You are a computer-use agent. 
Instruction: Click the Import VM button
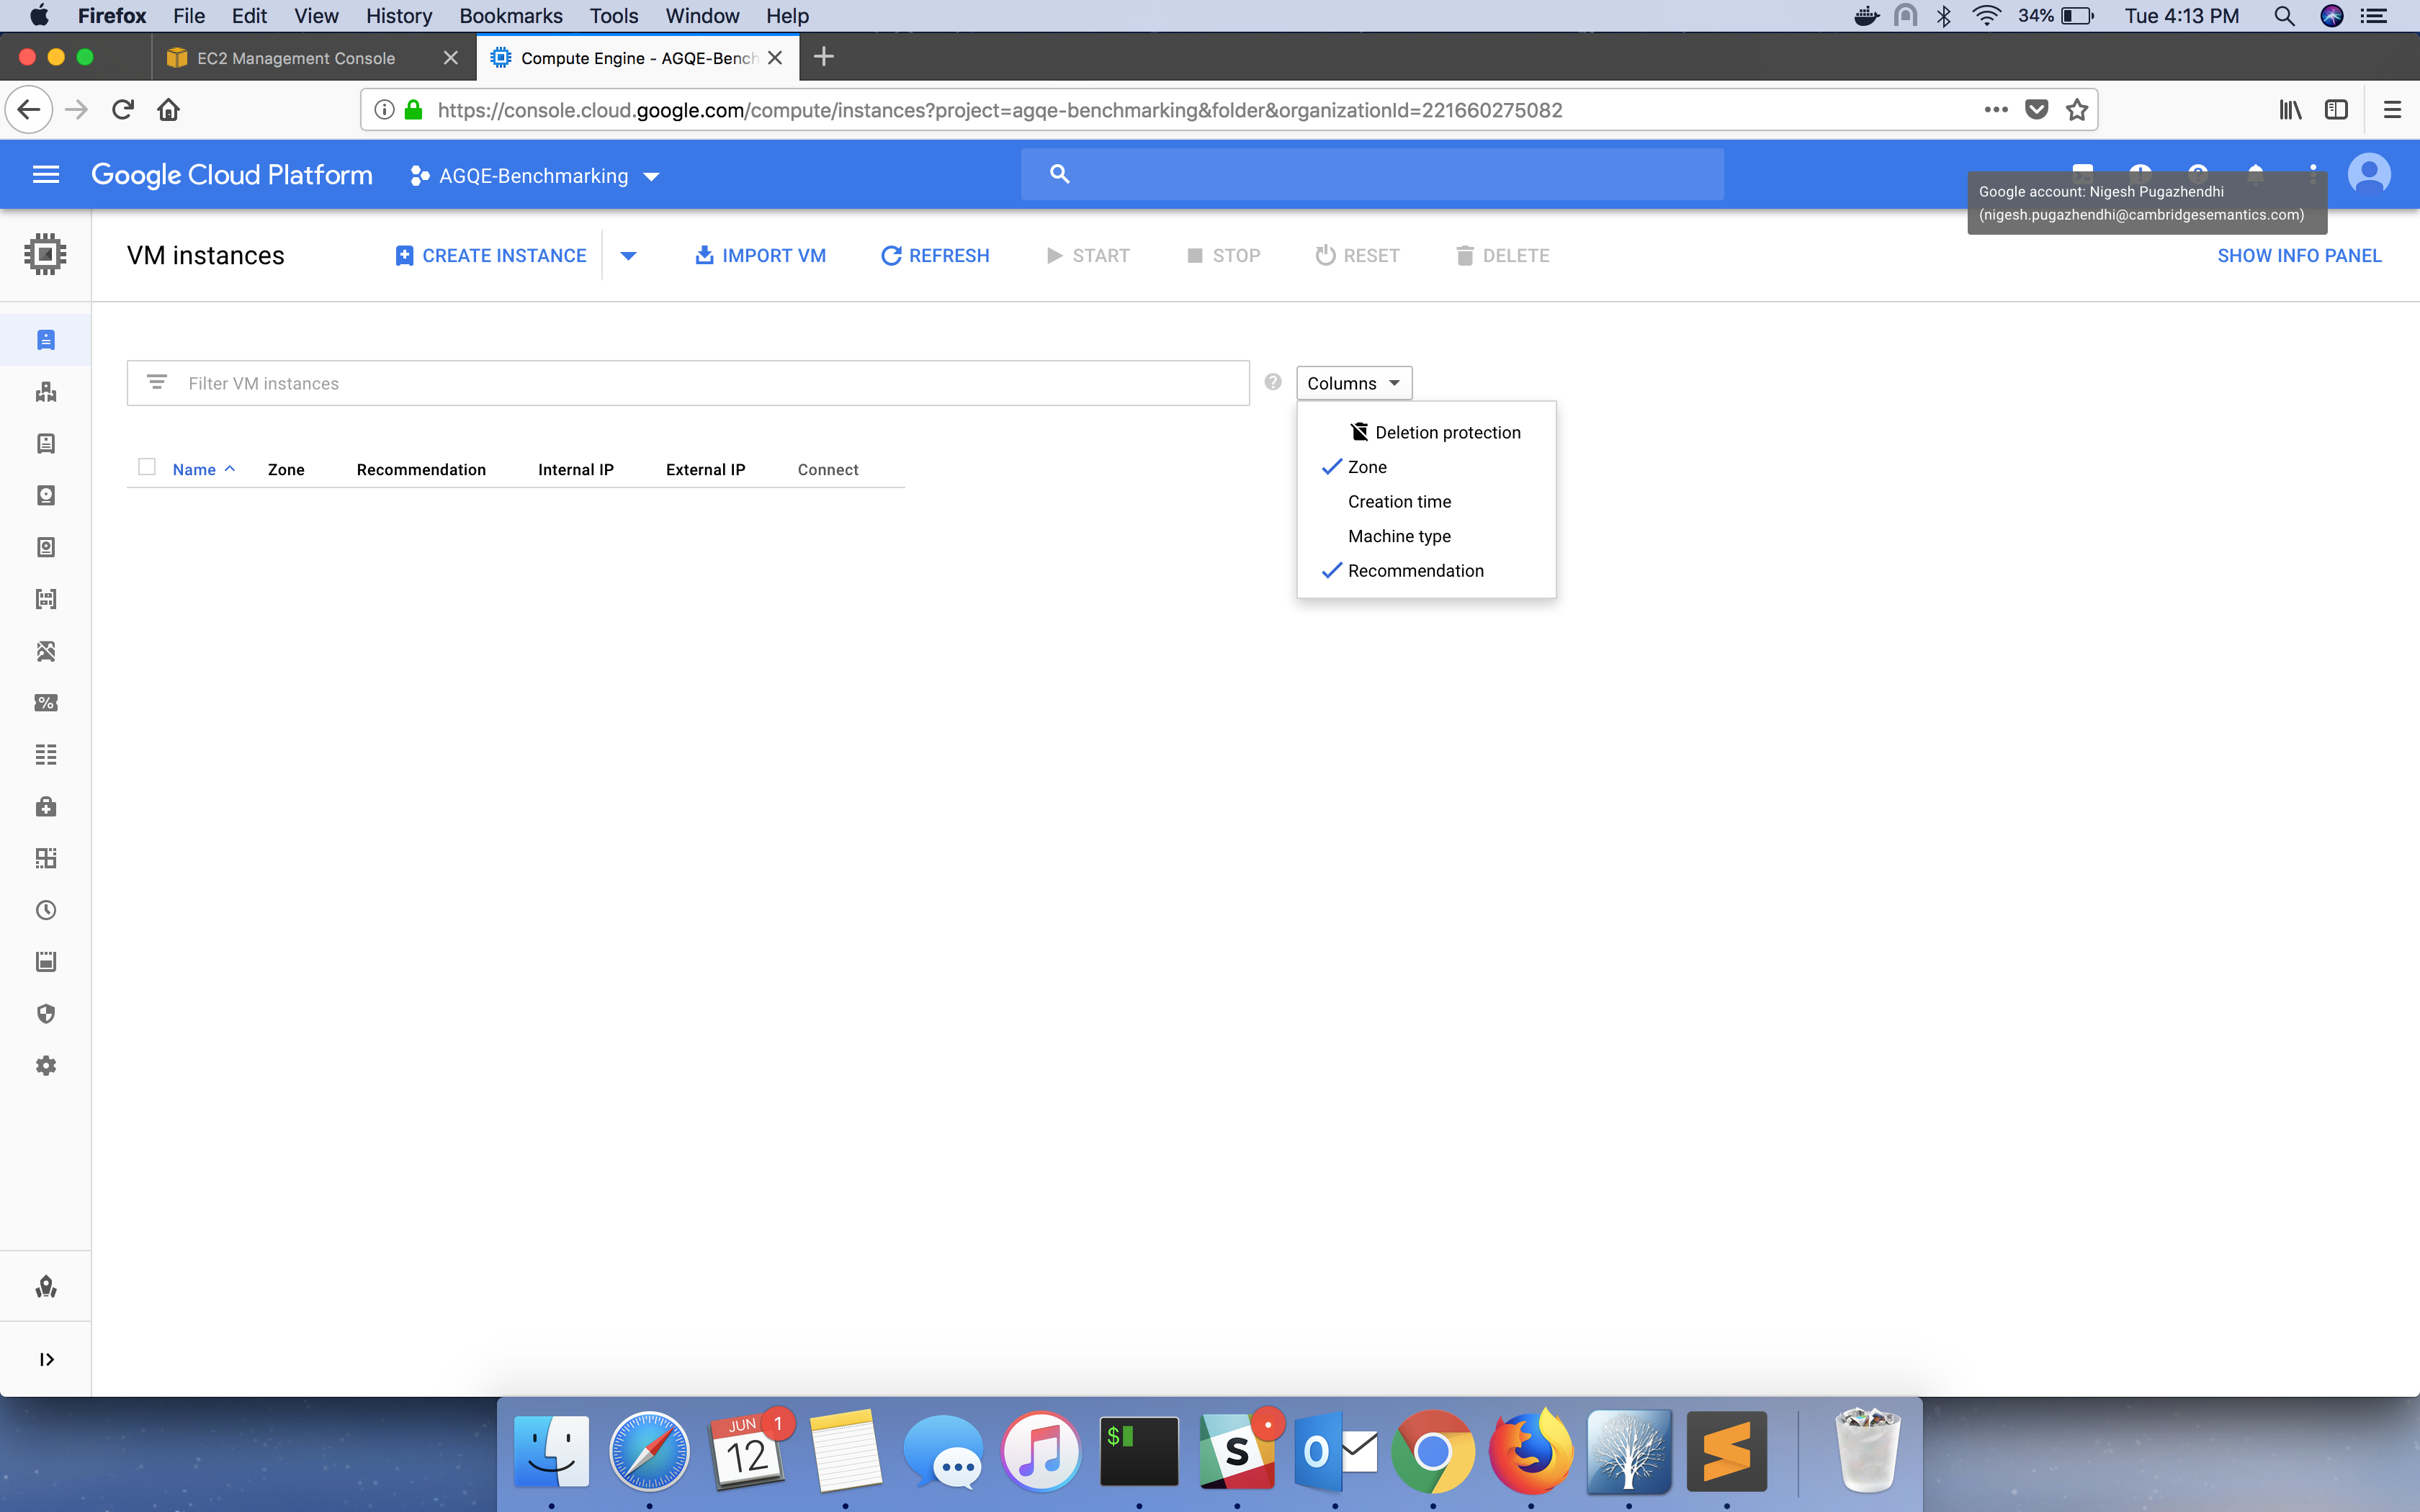point(760,256)
